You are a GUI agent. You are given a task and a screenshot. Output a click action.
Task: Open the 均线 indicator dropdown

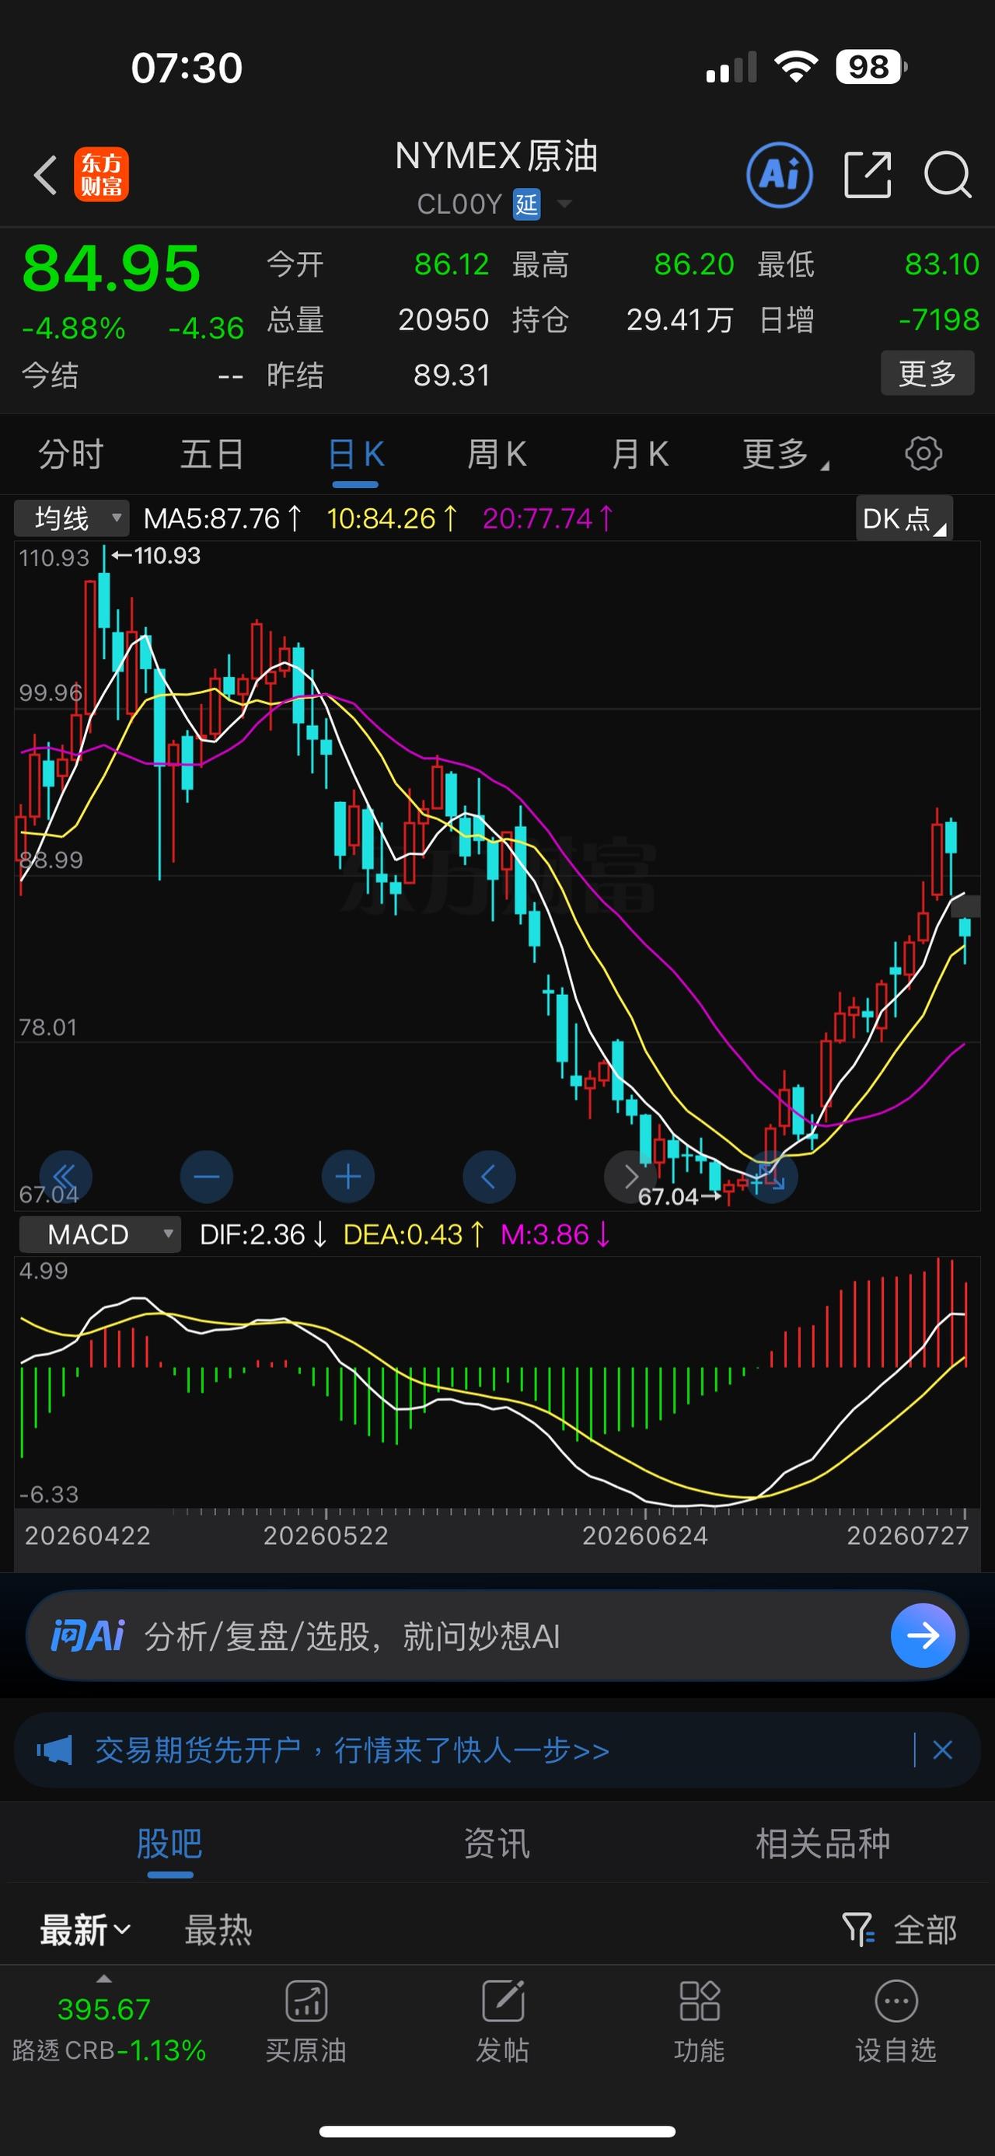72,518
